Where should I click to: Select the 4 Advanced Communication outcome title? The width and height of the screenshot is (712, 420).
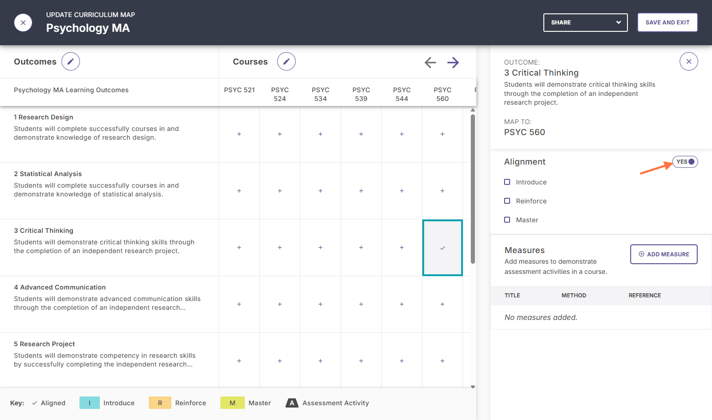point(60,287)
